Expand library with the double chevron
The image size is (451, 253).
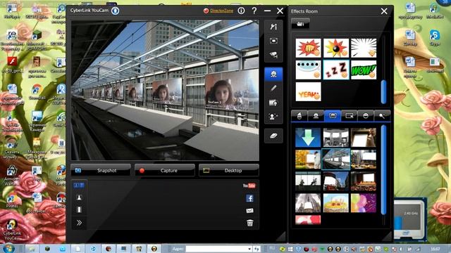coord(79,223)
